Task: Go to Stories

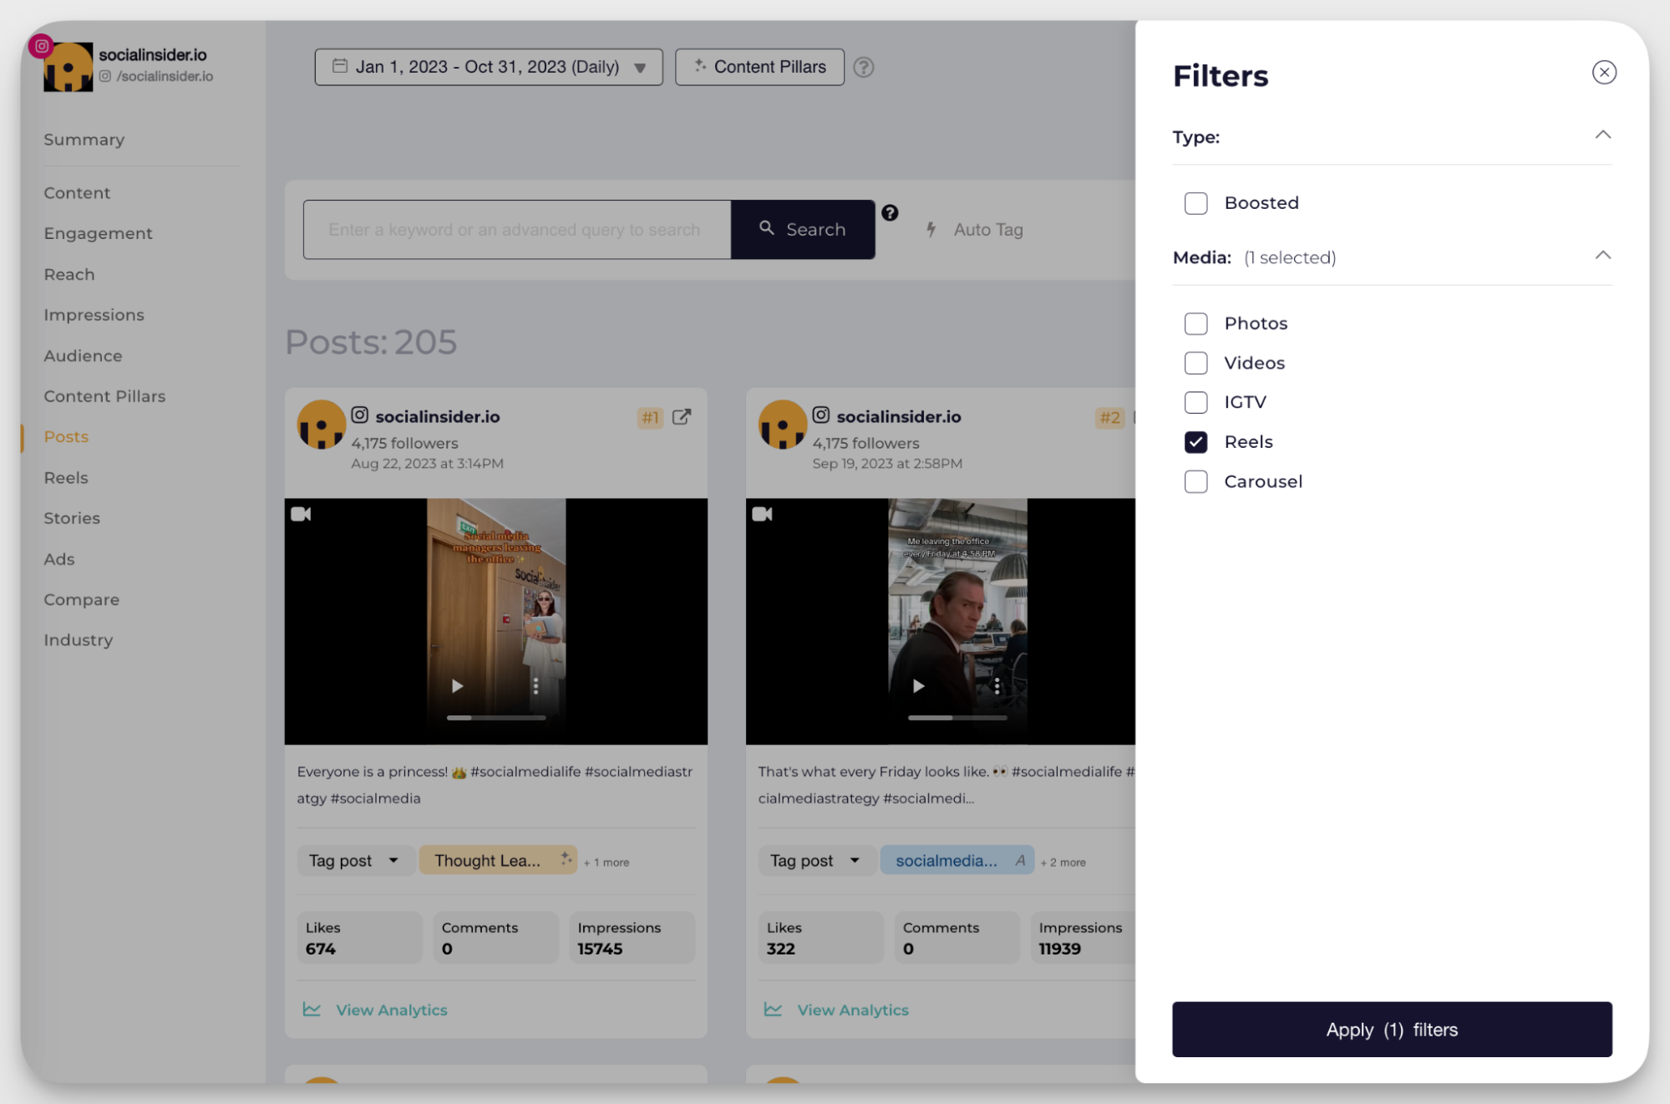Action: point(72,518)
